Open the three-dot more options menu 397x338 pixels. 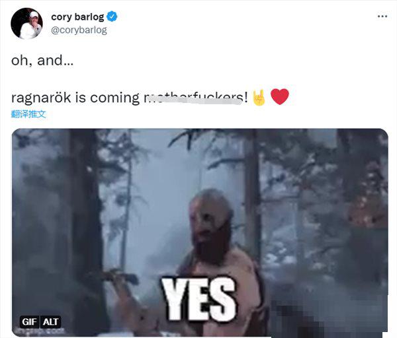[x=382, y=17]
